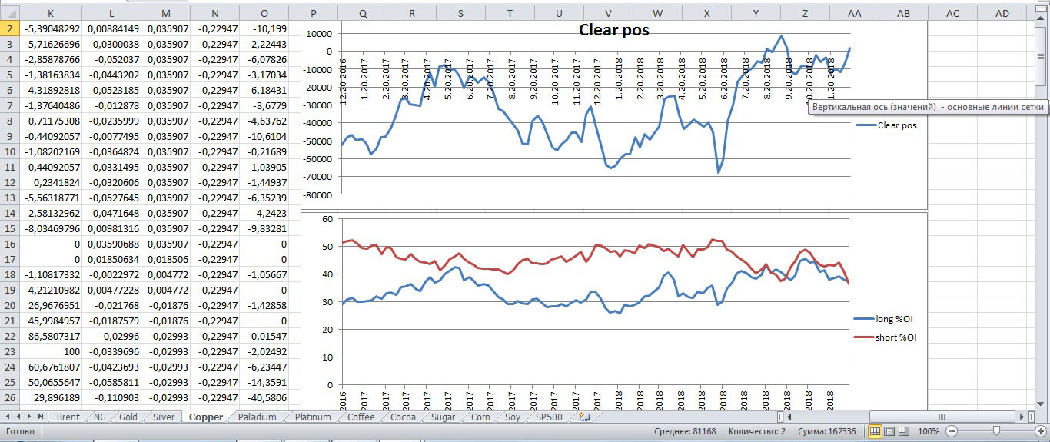
Task: Click the 'Количество: 2' status bar entry
Action: click(x=757, y=431)
